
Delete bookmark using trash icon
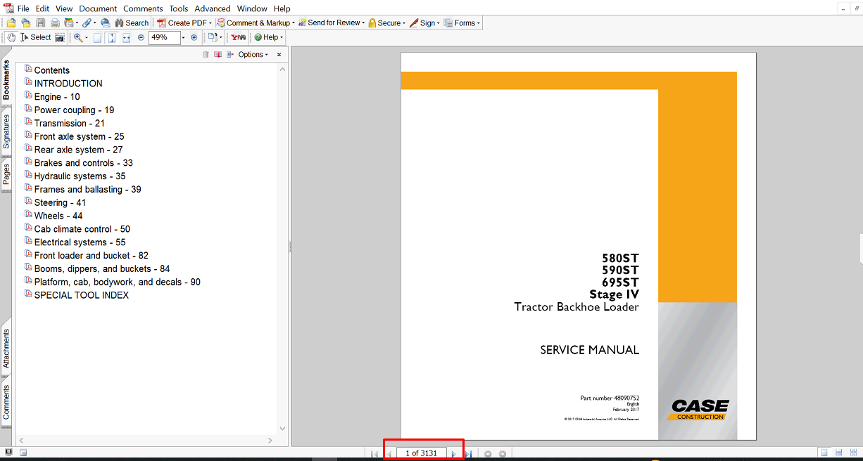(206, 55)
